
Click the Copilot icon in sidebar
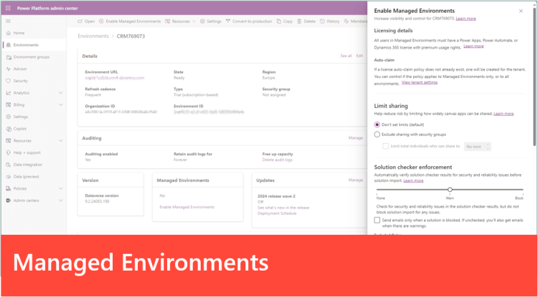pyautogui.click(x=9, y=129)
